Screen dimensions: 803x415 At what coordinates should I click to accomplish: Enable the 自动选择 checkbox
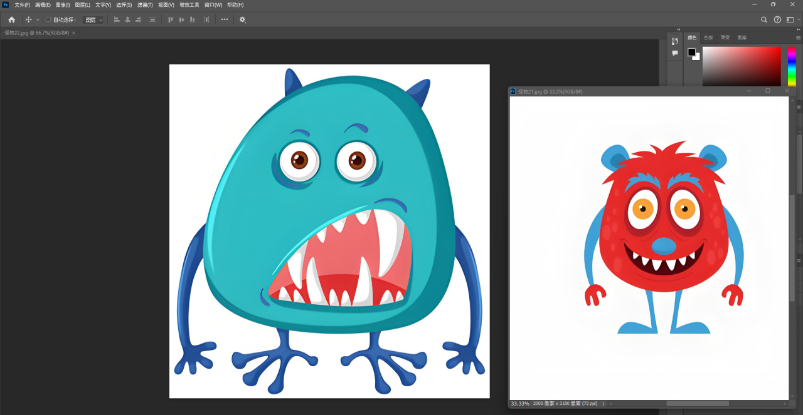48,19
